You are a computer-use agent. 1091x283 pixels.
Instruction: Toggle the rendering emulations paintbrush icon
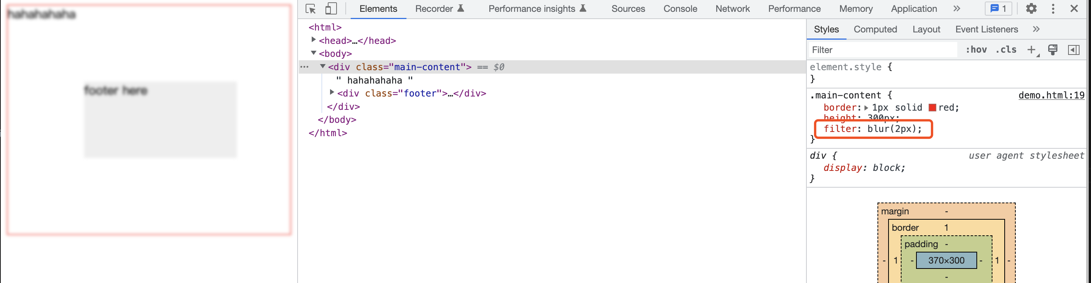tap(1052, 50)
